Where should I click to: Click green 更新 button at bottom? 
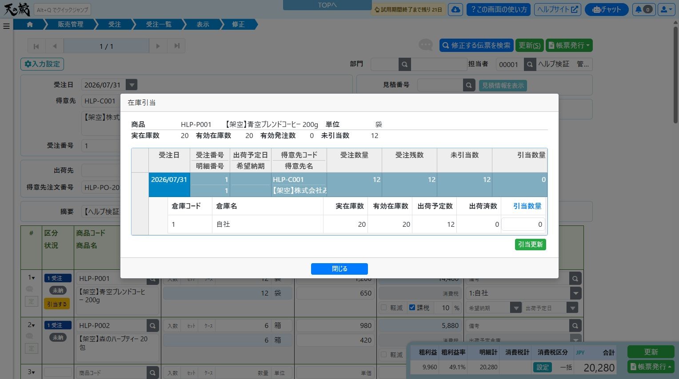(651, 352)
